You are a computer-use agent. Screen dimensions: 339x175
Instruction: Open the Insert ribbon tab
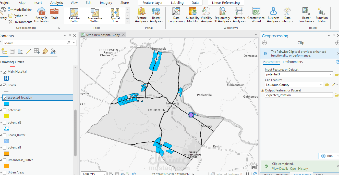coord(38,3)
